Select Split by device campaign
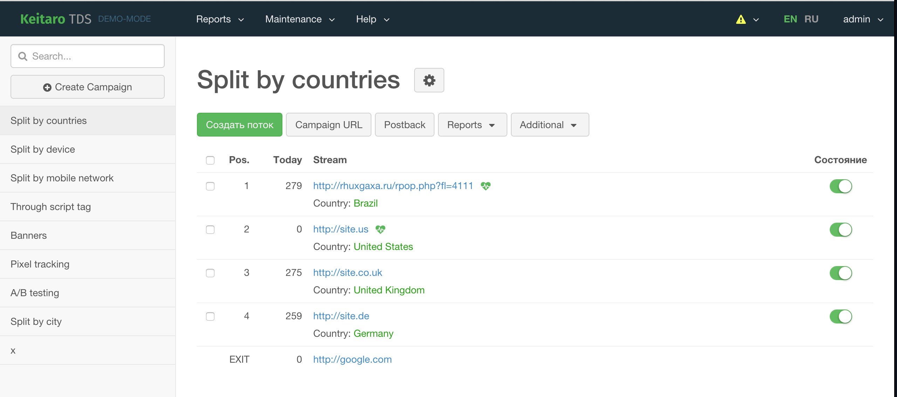This screenshot has width=897, height=397. pos(88,149)
